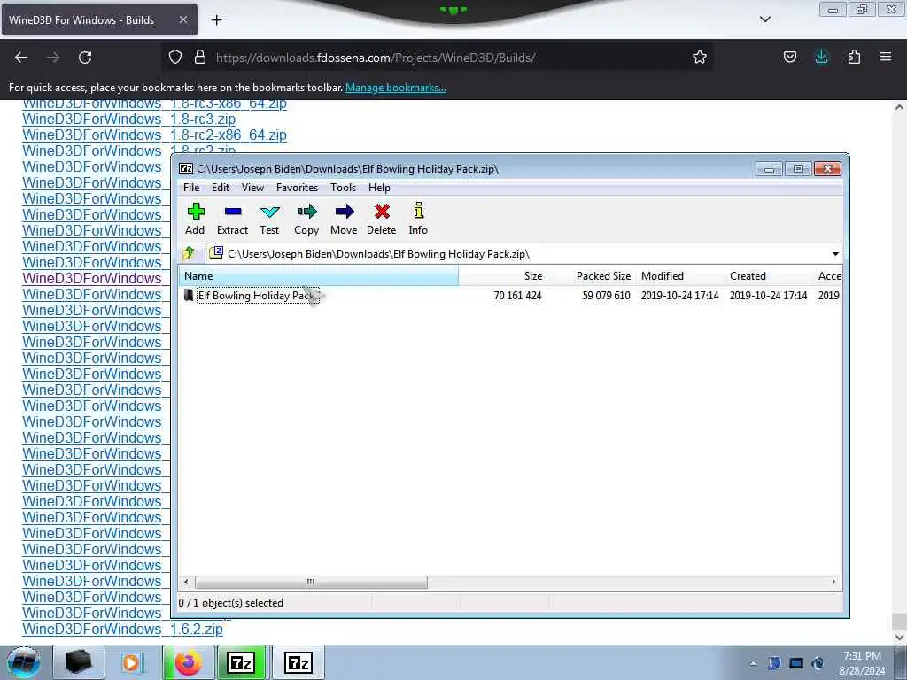The image size is (907, 680).
Task: Select the WineD3D For Windows - Builds tab
Action: [x=99, y=19]
